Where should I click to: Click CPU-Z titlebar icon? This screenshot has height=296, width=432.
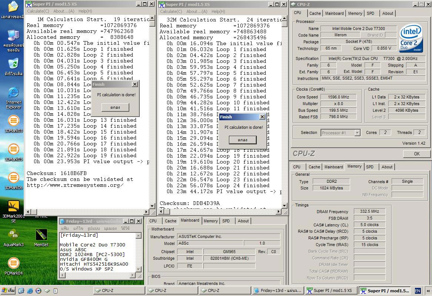pos(294,4)
